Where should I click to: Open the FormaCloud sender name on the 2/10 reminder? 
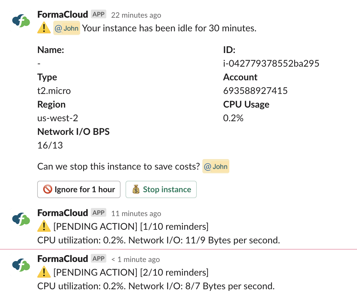[x=63, y=259]
